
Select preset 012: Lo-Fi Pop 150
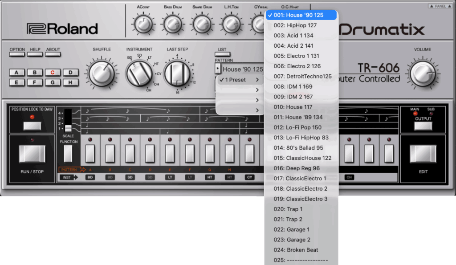point(301,127)
